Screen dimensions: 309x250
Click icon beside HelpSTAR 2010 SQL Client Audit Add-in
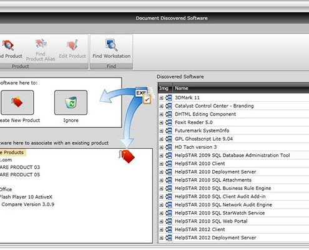coord(169,197)
